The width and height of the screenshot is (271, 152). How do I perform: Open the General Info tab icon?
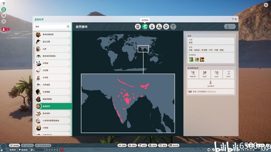pyautogui.click(x=138, y=27)
